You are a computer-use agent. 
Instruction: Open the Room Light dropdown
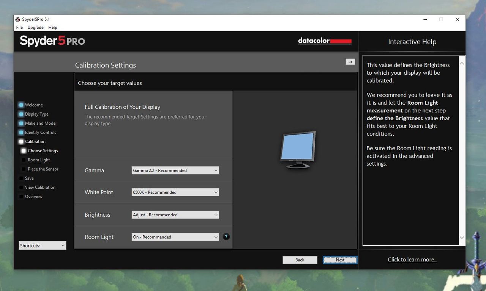coord(175,237)
